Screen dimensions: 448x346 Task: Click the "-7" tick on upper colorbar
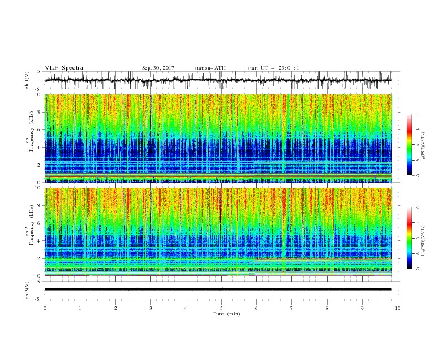[x=417, y=175]
